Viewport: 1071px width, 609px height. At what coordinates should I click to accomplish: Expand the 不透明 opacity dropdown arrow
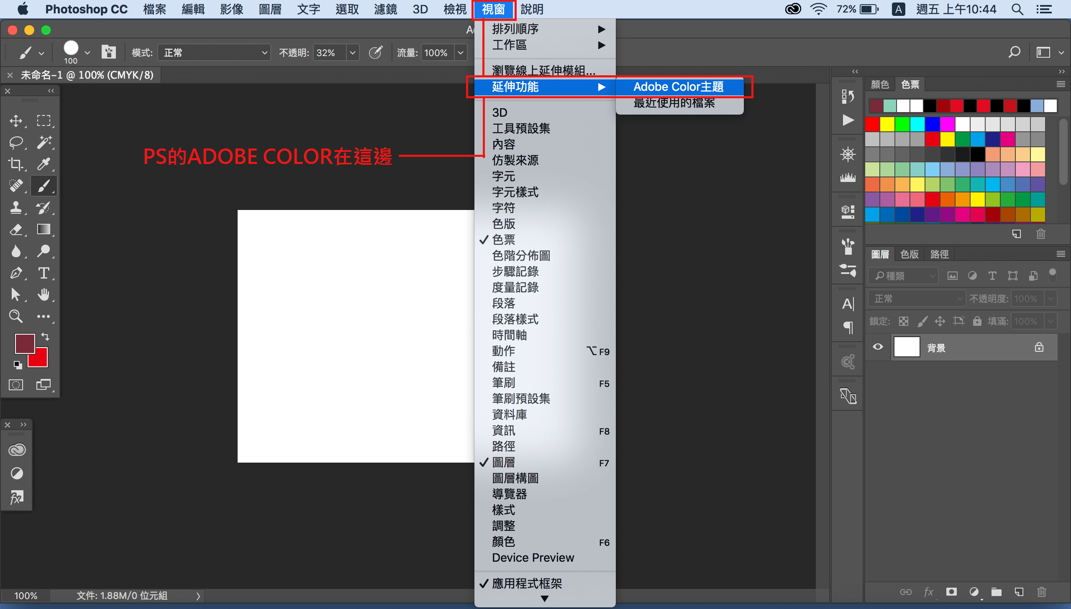click(353, 53)
